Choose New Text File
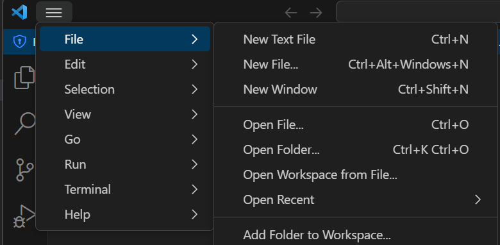This screenshot has height=245, width=500. (356, 39)
